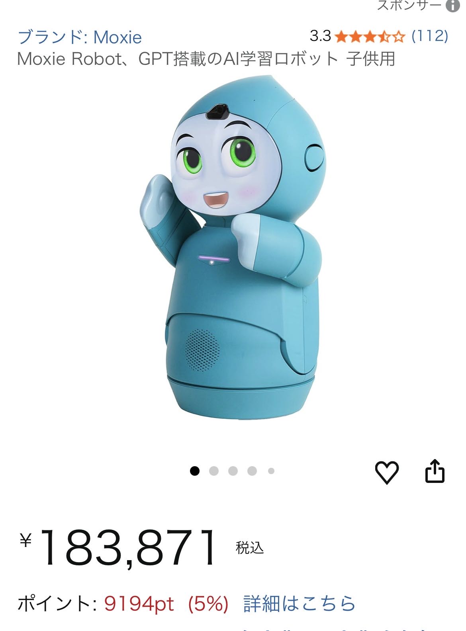This screenshot has height=631, width=466.
Task: Jump to the third product image dot
Action: (233, 471)
